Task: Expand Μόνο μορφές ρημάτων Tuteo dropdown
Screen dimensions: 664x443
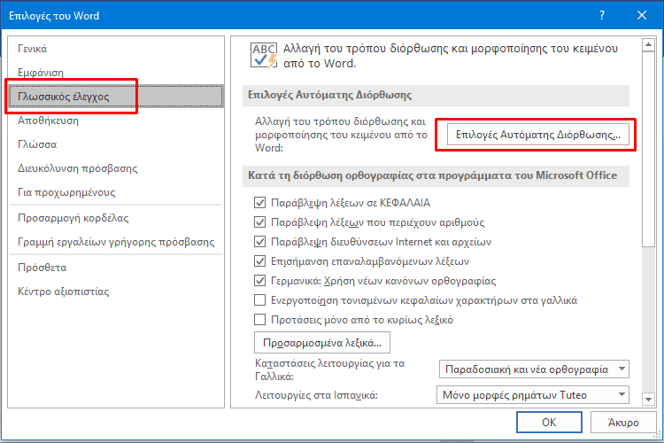Action: point(533,395)
